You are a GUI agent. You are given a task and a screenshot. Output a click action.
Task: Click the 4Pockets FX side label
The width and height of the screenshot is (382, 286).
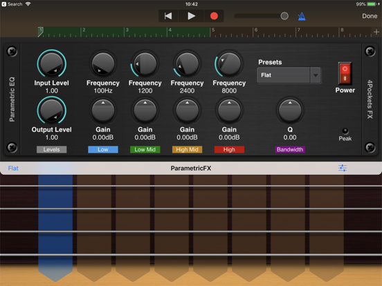tap(370, 99)
